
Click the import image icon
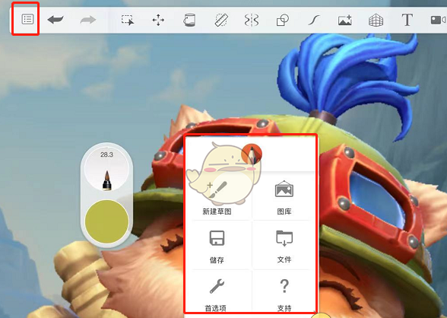[x=344, y=21]
